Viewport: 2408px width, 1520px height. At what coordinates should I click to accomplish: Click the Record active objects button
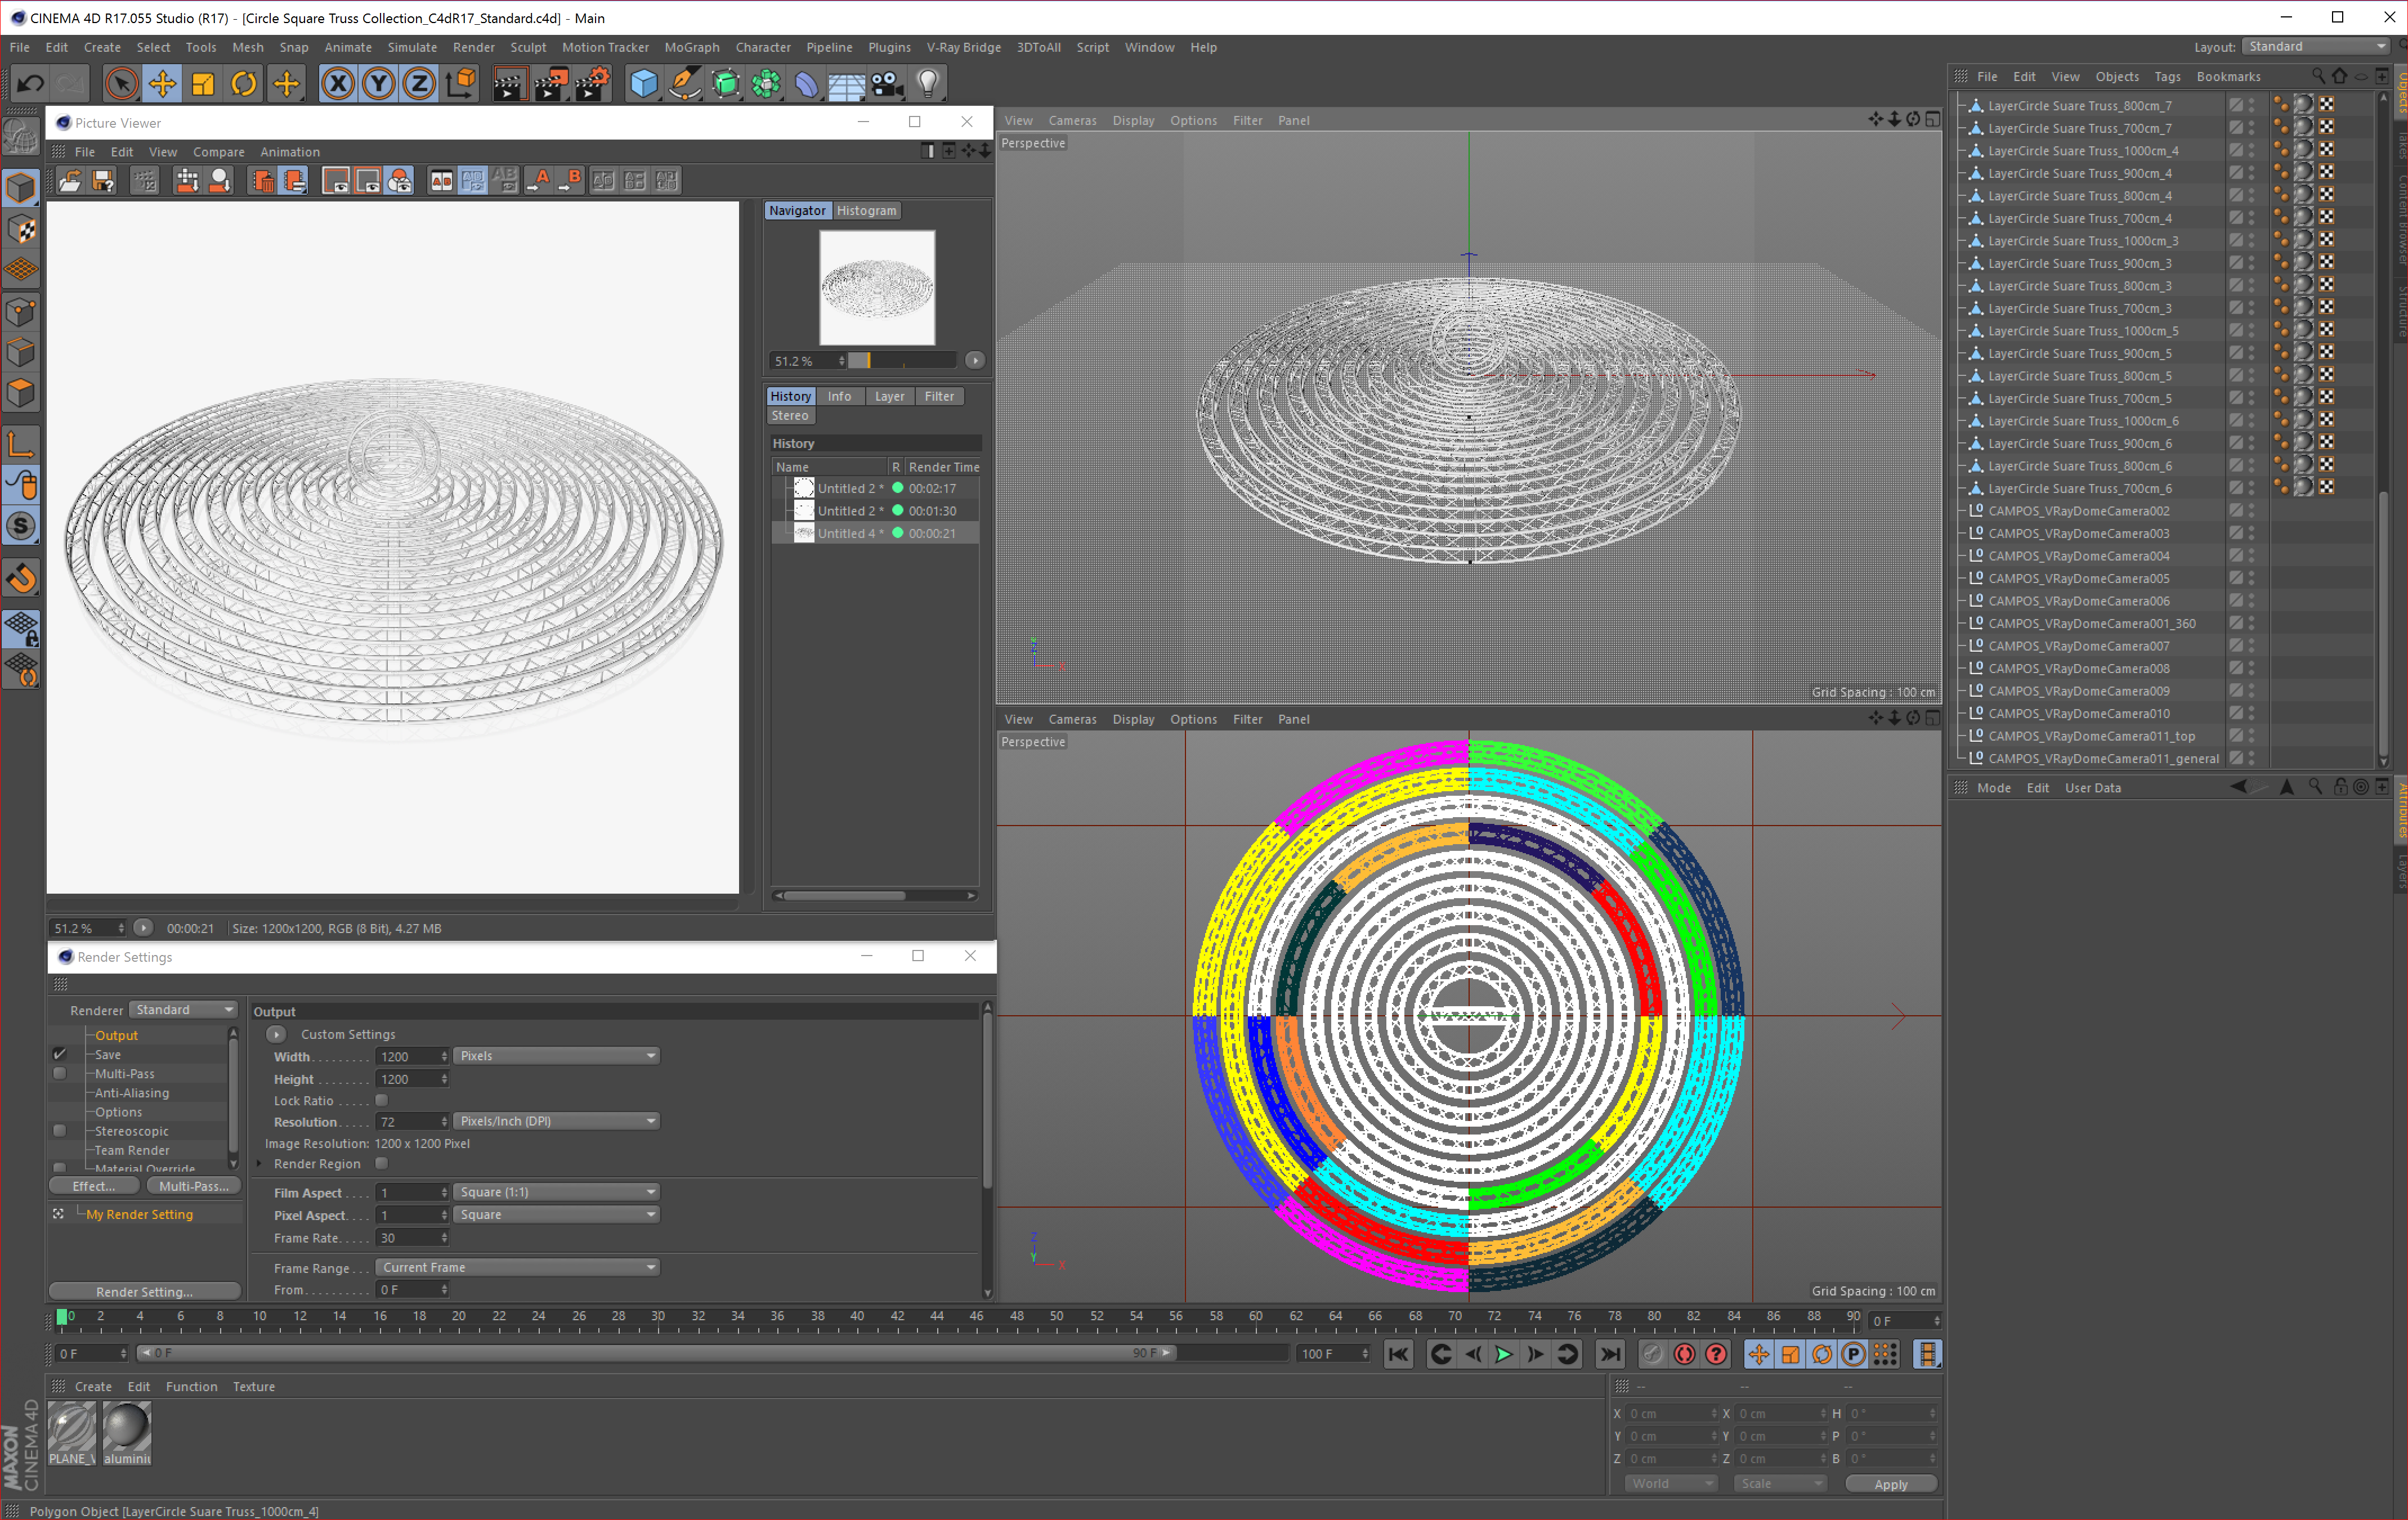tap(1684, 1354)
